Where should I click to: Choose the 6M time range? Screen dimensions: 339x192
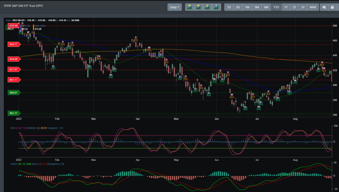click(x=266, y=7)
